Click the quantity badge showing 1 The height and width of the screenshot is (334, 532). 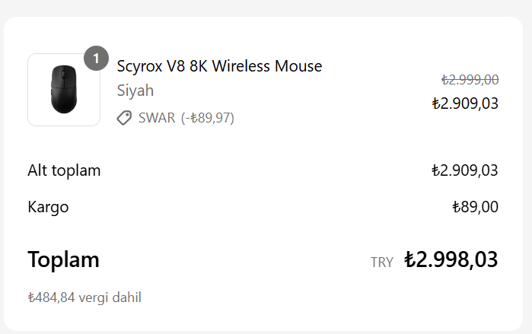(96, 58)
